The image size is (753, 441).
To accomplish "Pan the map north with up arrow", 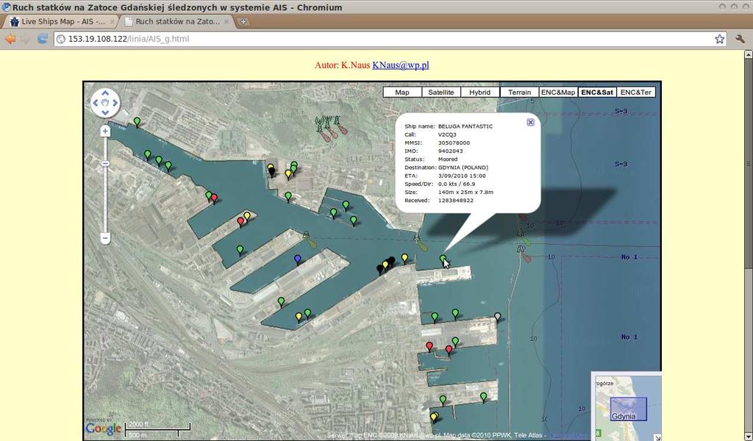I will click(105, 93).
